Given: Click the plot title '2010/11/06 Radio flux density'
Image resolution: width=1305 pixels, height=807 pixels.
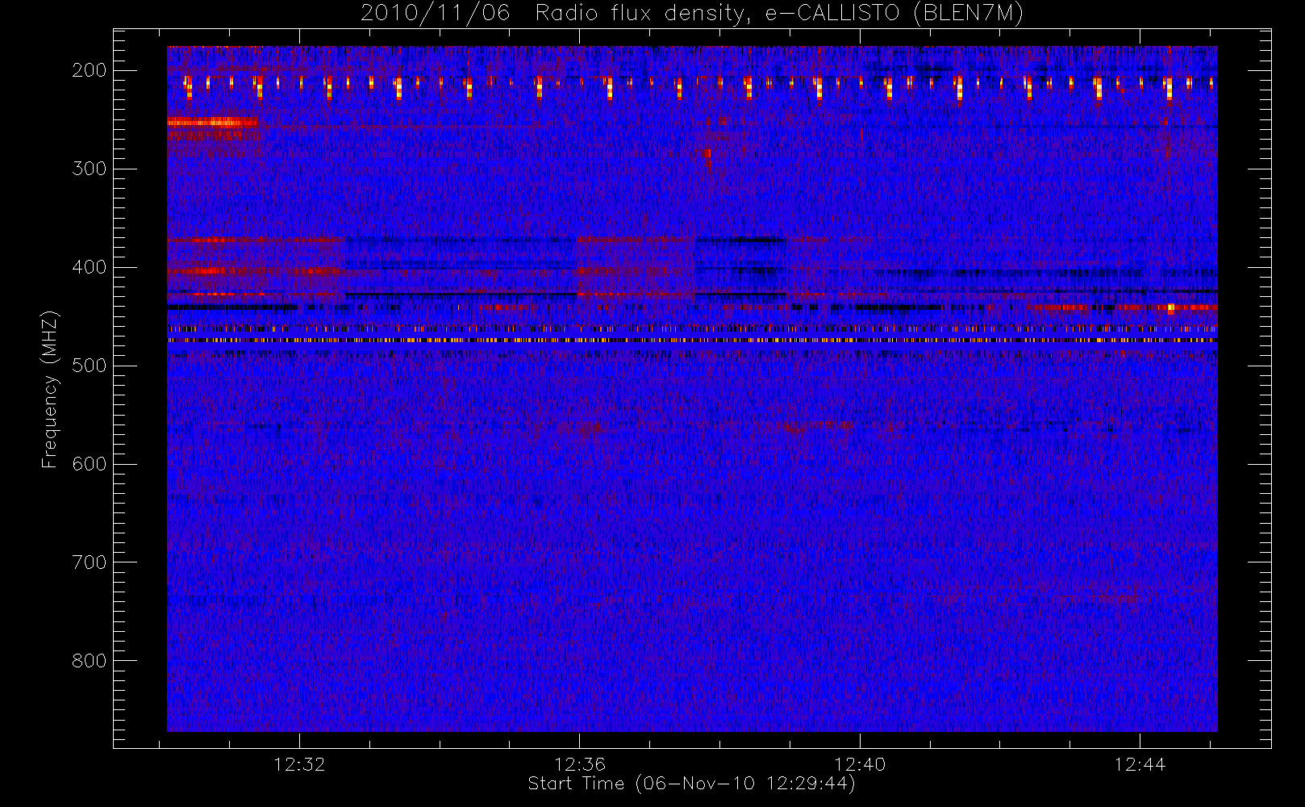Looking at the screenshot, I should 691,14.
